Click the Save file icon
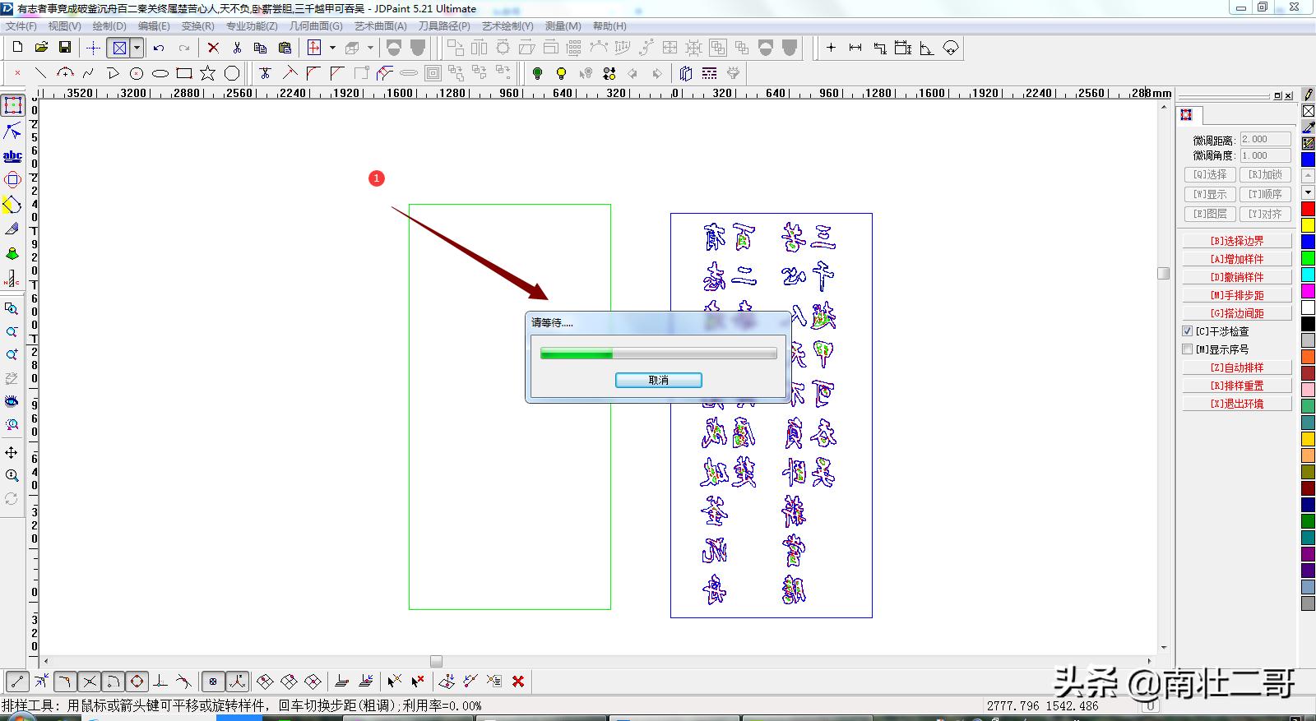Screen dimensions: 1316x721 [65, 48]
